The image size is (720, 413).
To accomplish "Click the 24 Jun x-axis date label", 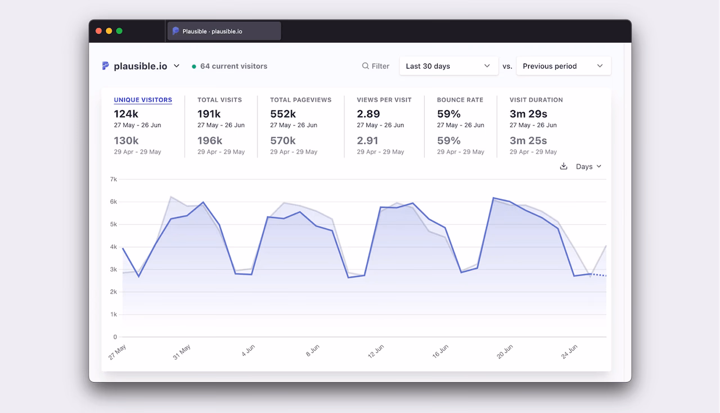I will tap(570, 352).
